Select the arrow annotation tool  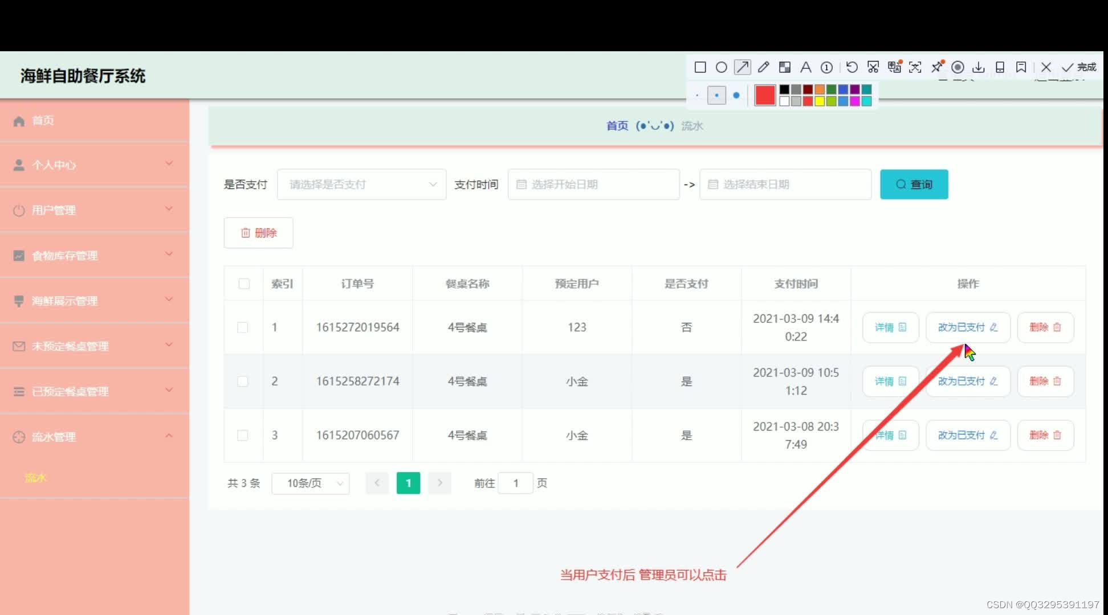[742, 67]
